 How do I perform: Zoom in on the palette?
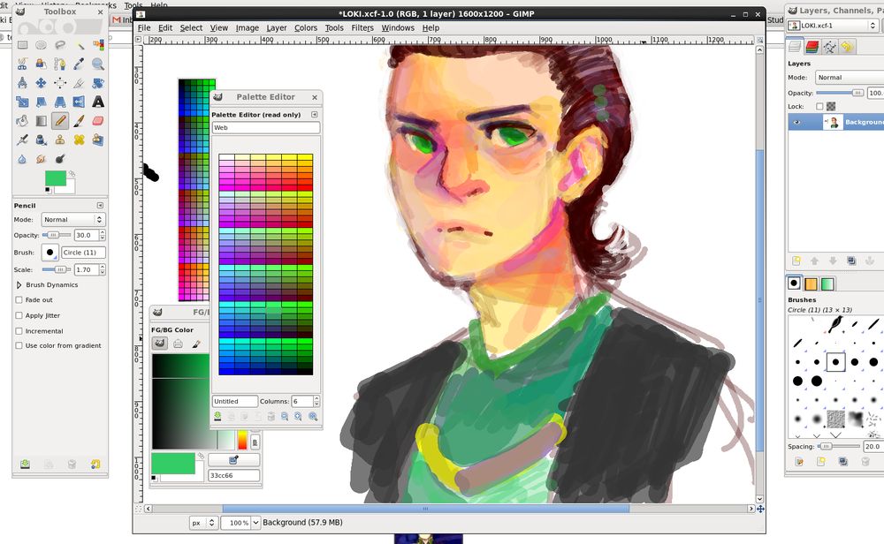(x=298, y=416)
